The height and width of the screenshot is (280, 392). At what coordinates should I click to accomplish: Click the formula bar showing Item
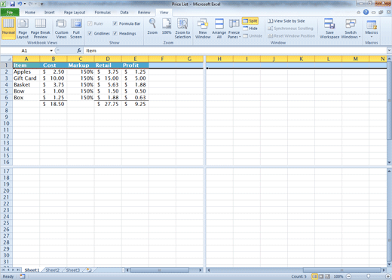pyautogui.click(x=235, y=50)
